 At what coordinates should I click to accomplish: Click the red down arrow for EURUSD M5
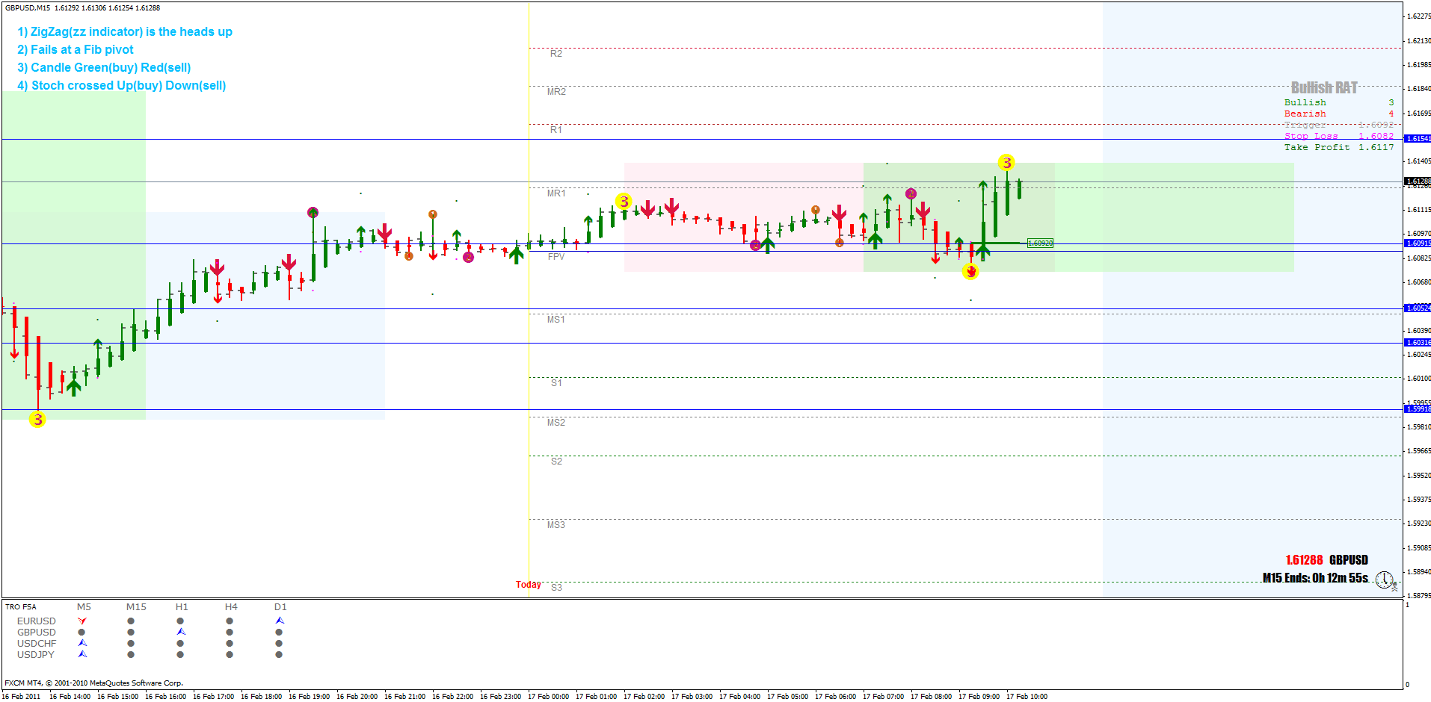[82, 621]
